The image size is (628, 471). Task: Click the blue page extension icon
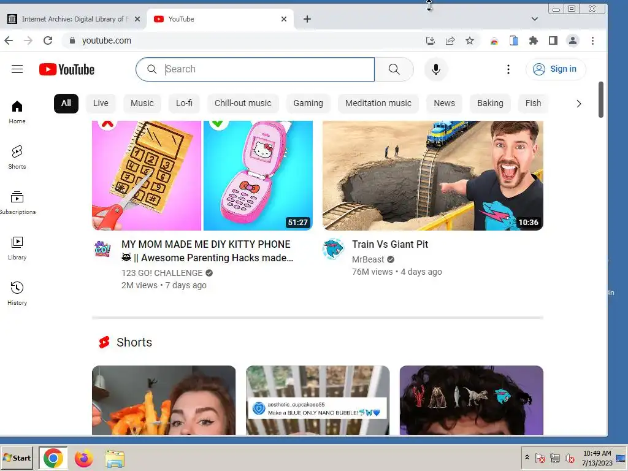pos(514,40)
